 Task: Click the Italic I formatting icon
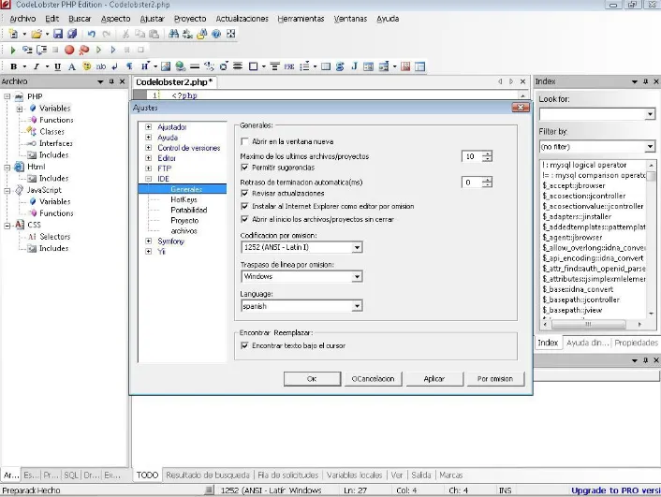37,66
